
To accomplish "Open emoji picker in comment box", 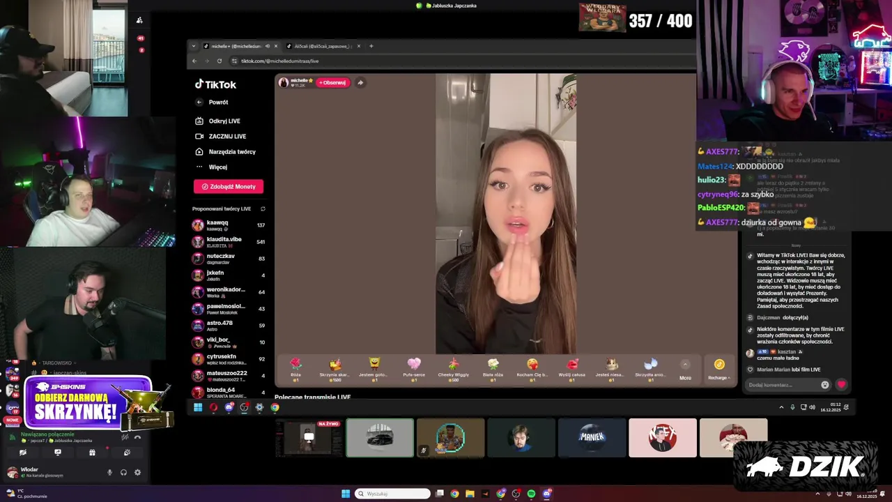I will [x=825, y=385].
